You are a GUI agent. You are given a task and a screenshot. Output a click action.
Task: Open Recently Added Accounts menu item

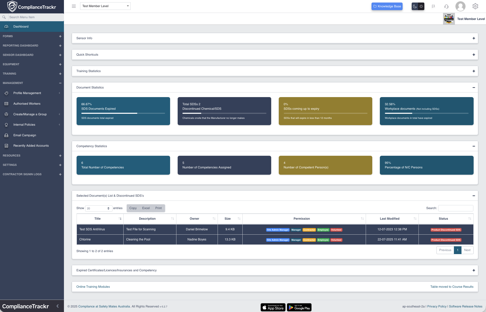[31, 146]
